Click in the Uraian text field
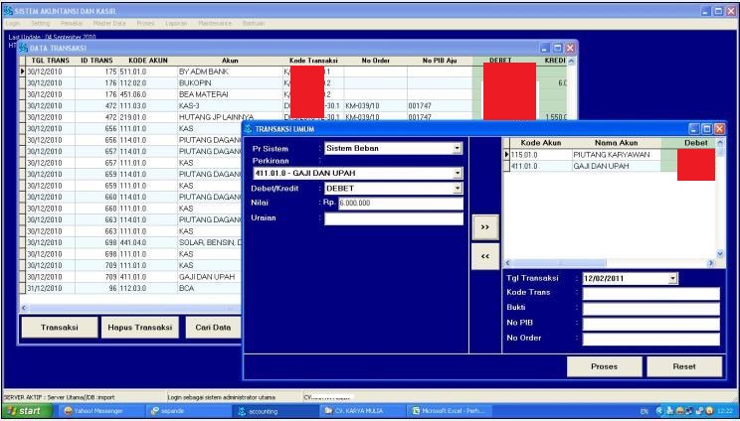 point(393,218)
